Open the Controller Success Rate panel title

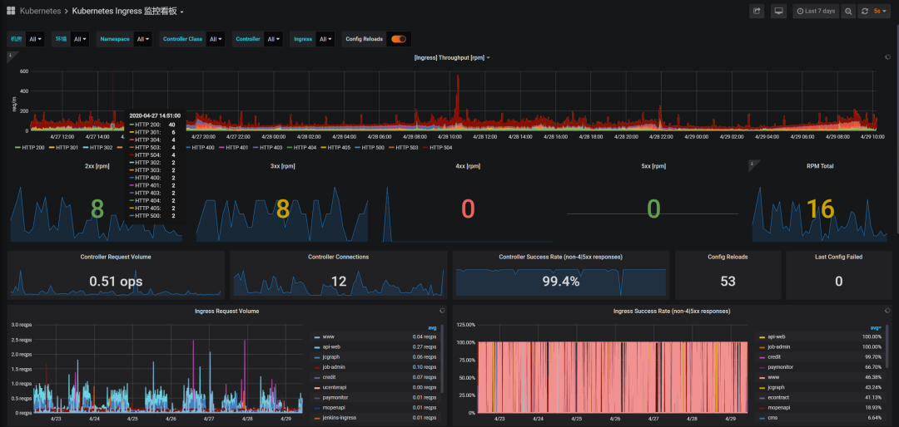point(561,257)
